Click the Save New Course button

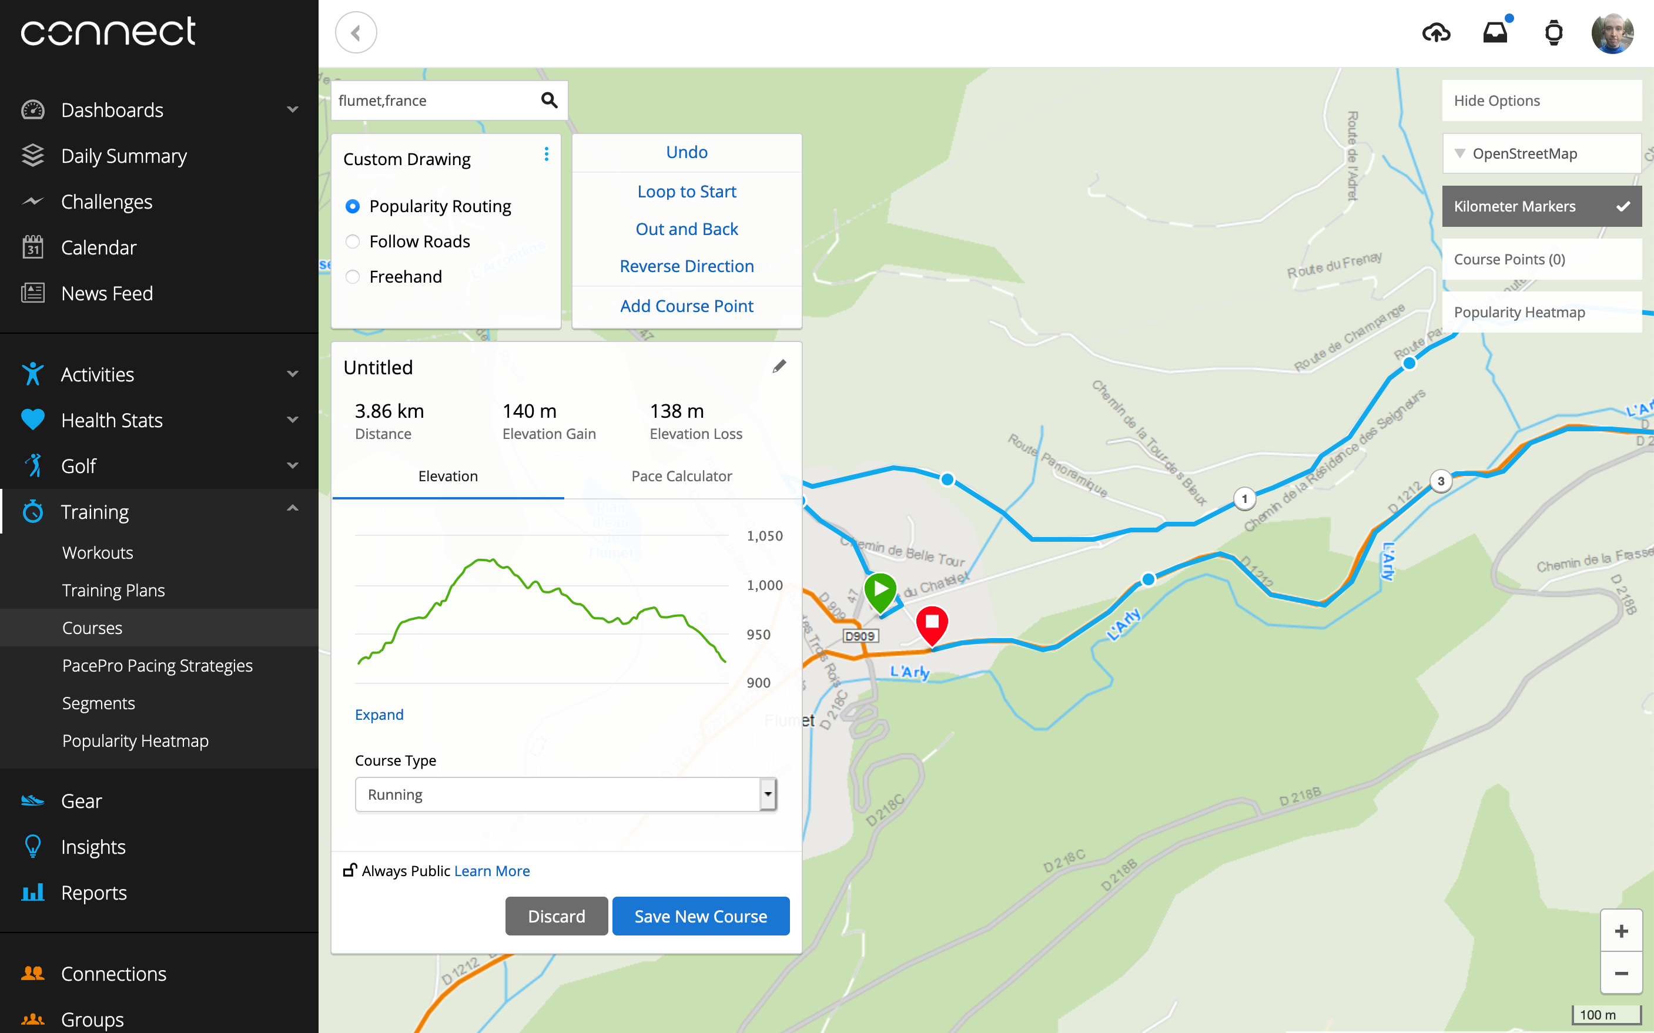700,916
